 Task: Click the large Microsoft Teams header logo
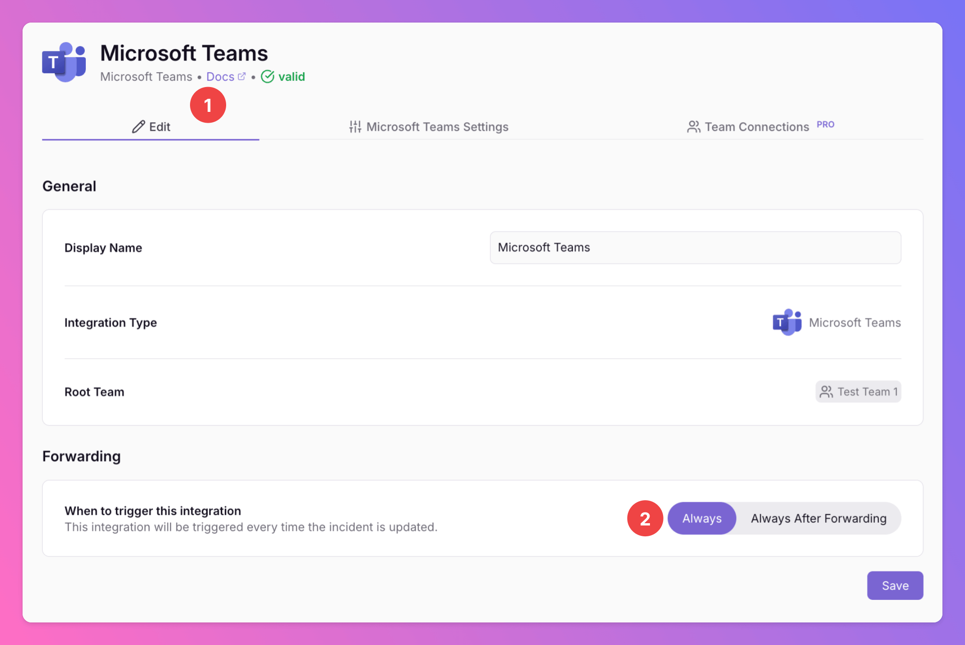tap(64, 62)
